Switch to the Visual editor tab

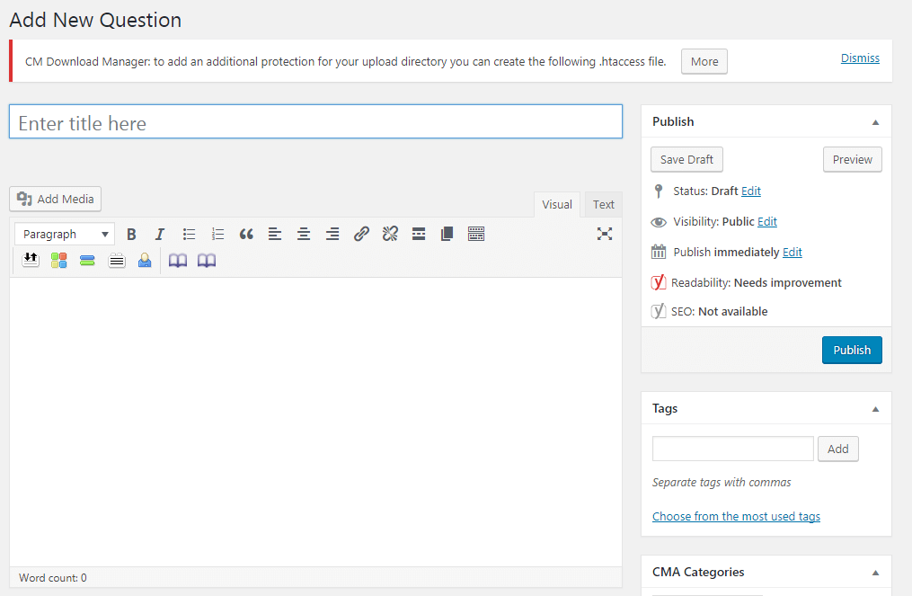pos(556,204)
